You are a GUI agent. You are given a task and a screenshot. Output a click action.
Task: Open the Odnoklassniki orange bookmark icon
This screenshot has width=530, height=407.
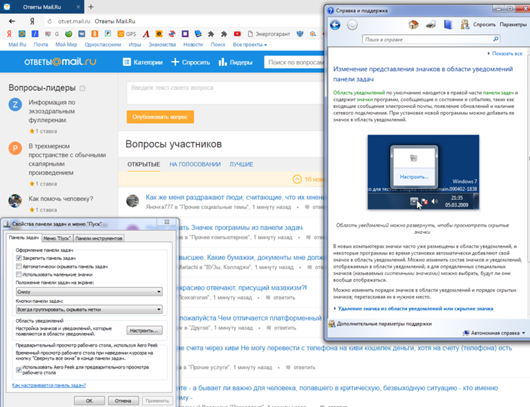click(95, 34)
